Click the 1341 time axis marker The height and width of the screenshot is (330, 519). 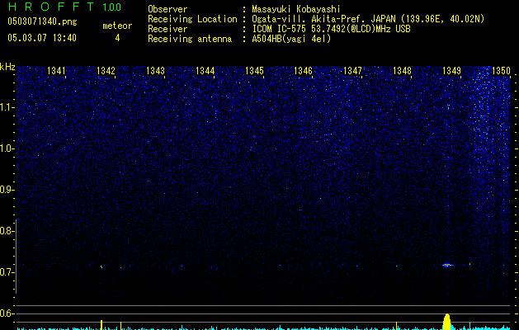(56, 70)
